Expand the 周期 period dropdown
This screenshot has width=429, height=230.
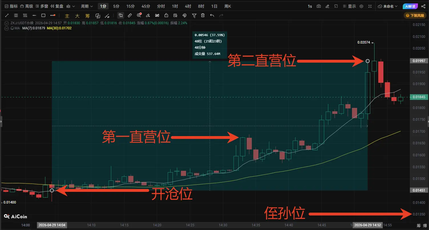[x=87, y=6]
